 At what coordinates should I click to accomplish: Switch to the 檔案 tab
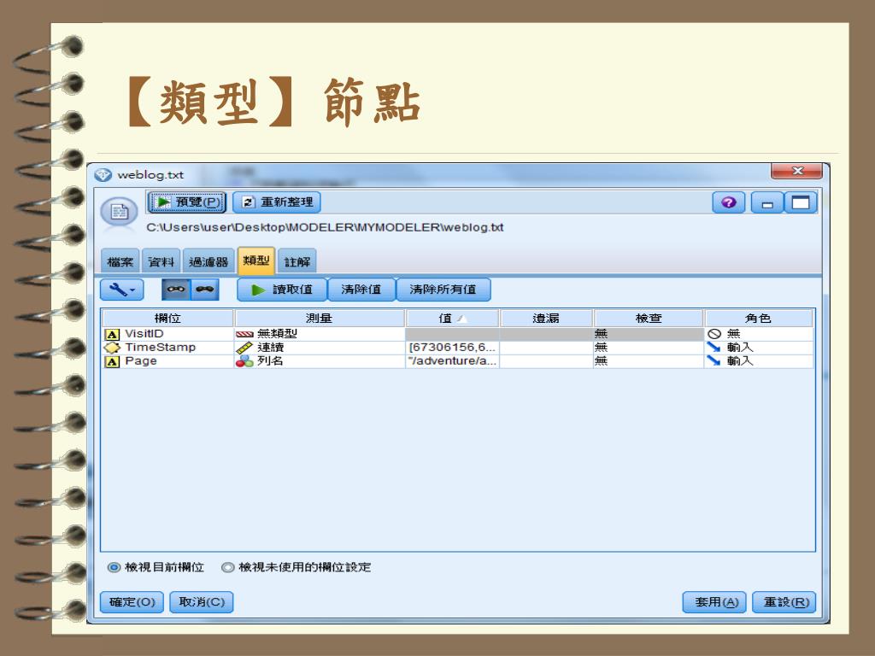[120, 261]
